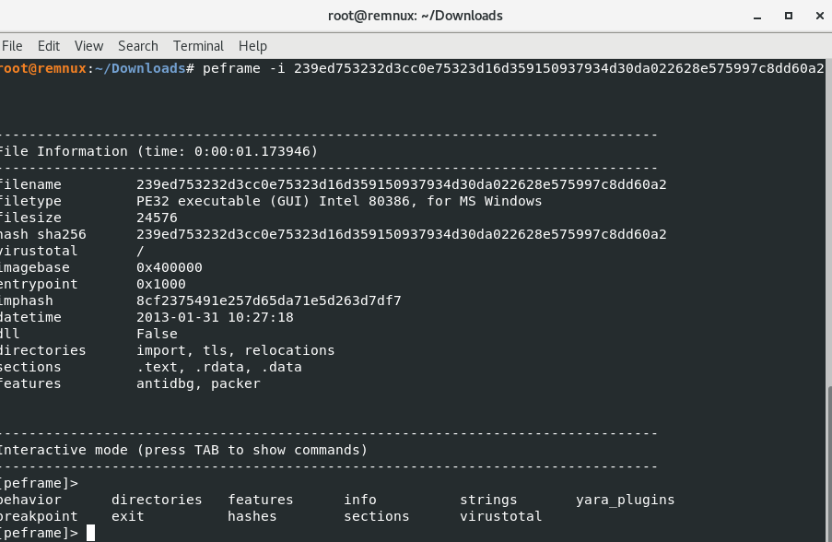Click the imagebase value 0x400000
This screenshot has height=542, width=832.
[170, 267]
